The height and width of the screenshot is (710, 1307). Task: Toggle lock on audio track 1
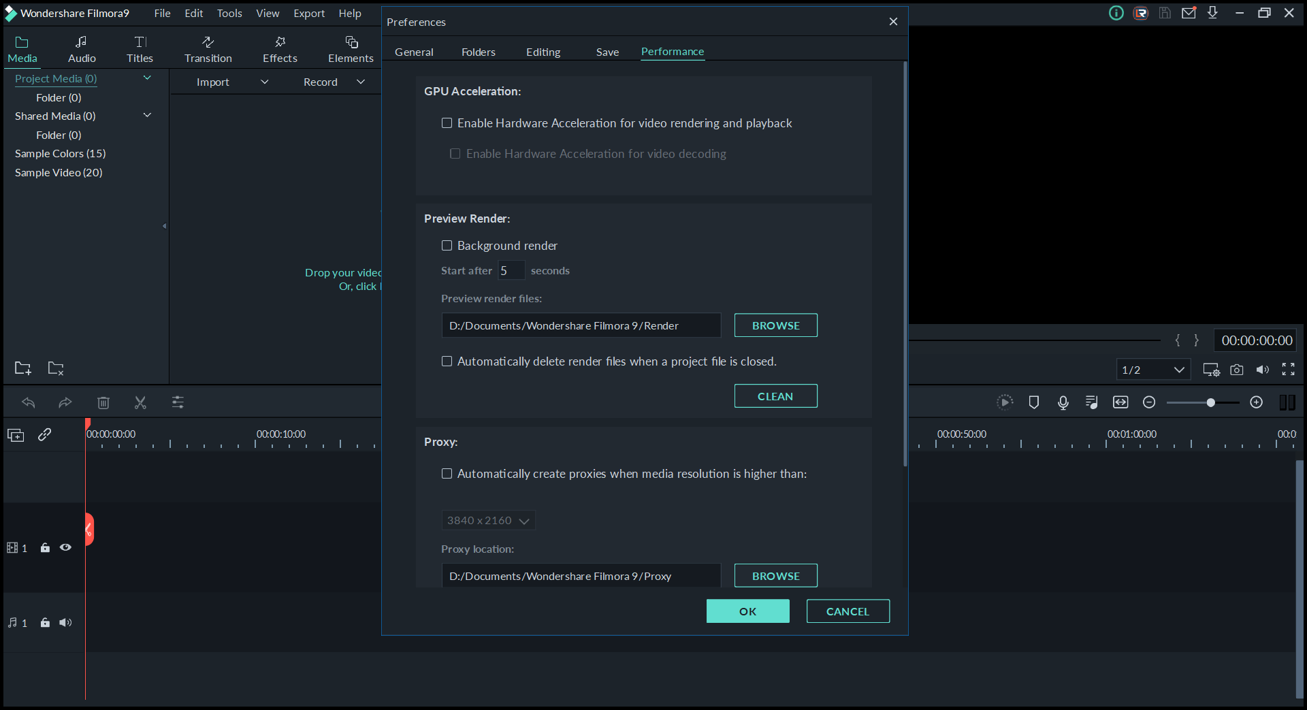(45, 622)
